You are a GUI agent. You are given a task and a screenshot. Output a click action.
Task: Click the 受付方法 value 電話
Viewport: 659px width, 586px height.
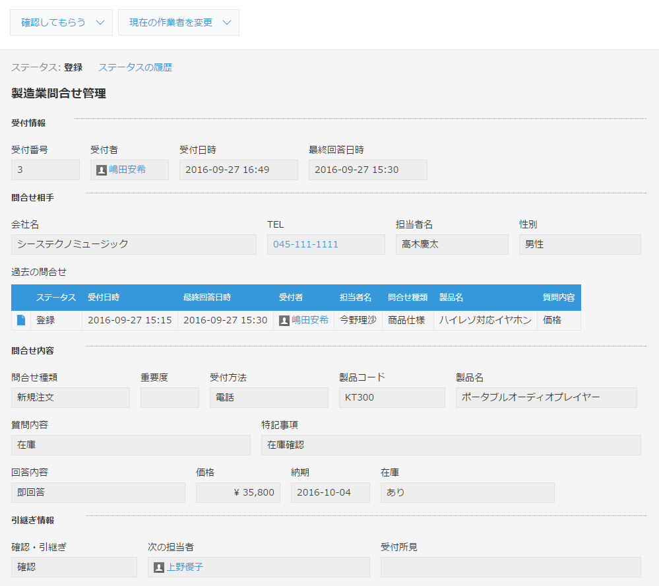point(269,397)
